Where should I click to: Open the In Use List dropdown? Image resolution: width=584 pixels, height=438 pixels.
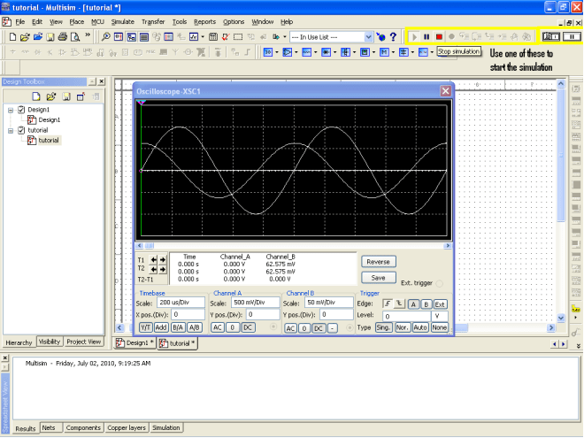(x=368, y=37)
